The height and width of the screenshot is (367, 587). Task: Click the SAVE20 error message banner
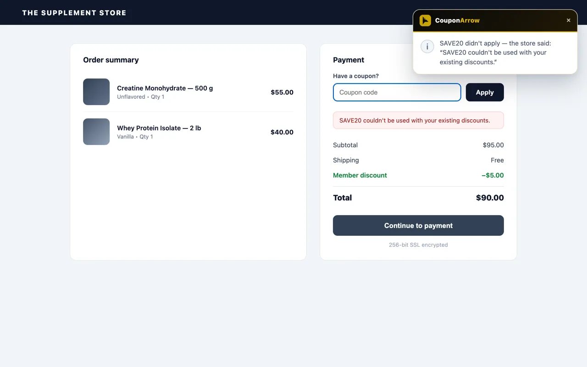click(x=418, y=120)
